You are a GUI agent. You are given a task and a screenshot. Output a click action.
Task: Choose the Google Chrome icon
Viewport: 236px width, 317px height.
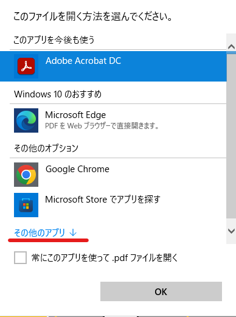26,175
